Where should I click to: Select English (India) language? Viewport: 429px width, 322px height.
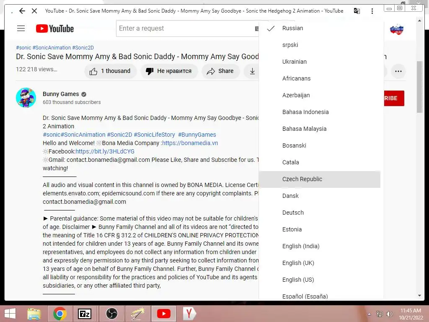[320, 246]
